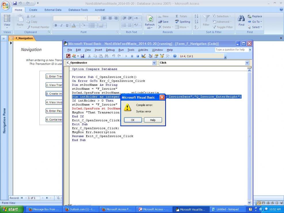Toggle Center alignment in Font group

point(110,18)
